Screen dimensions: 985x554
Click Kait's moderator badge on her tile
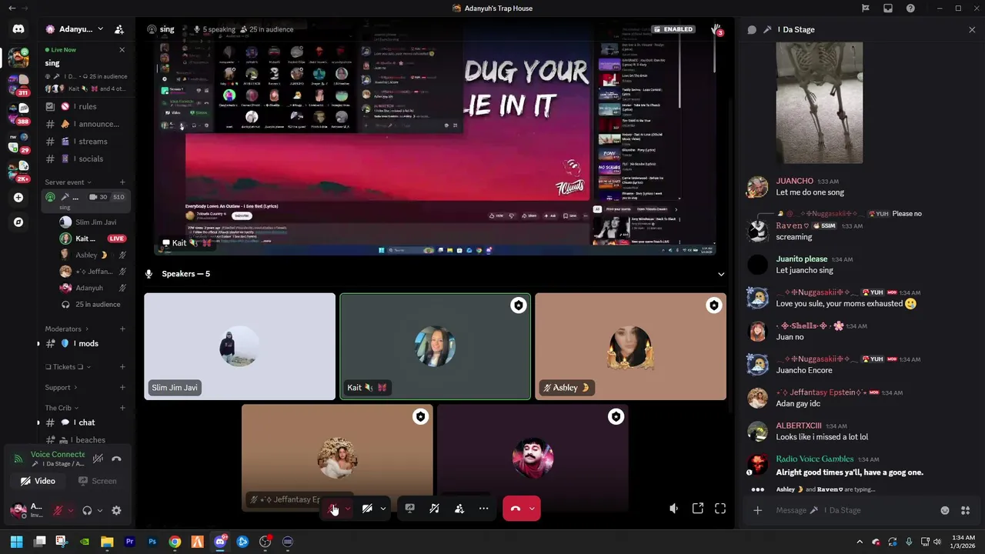coord(519,305)
